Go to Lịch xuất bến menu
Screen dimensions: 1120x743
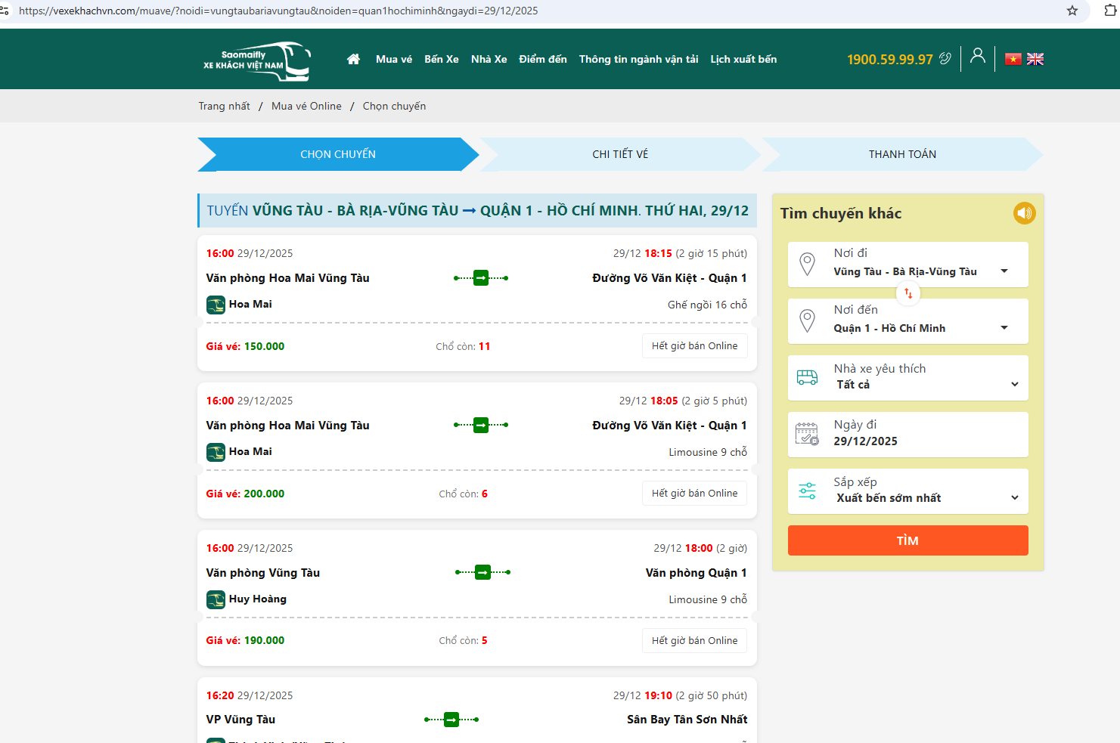pos(743,59)
